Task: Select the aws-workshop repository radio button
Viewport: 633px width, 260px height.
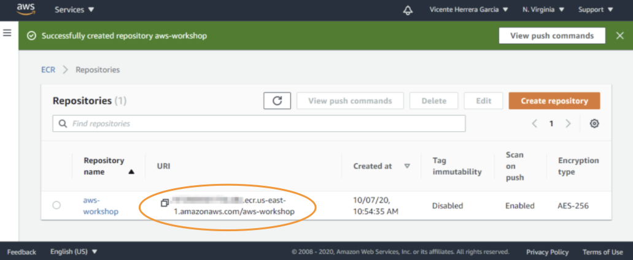Action: (x=56, y=205)
